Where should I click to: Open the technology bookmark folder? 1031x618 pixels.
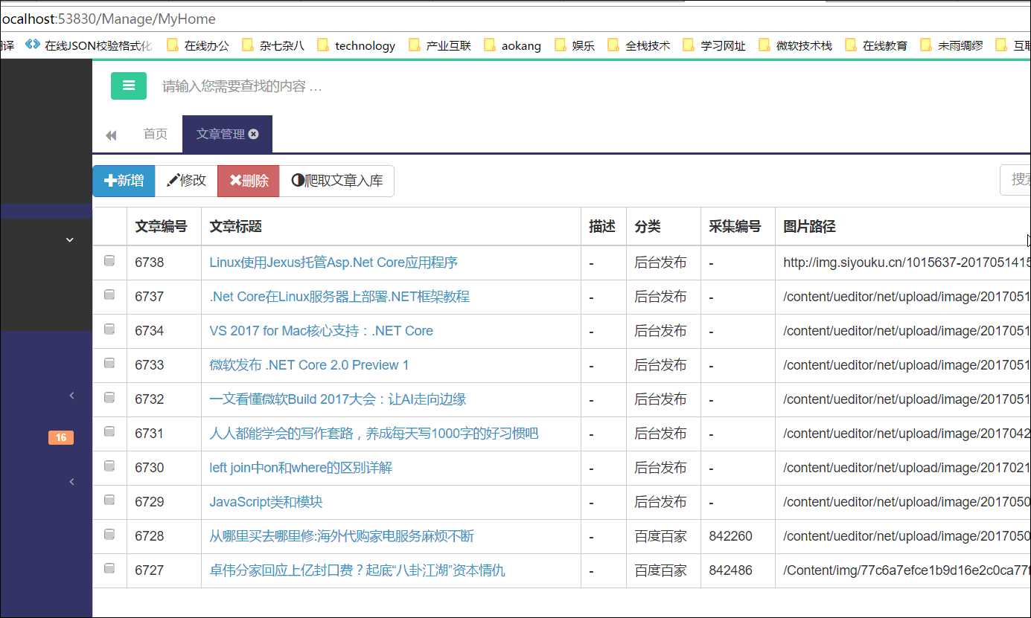[x=357, y=45]
